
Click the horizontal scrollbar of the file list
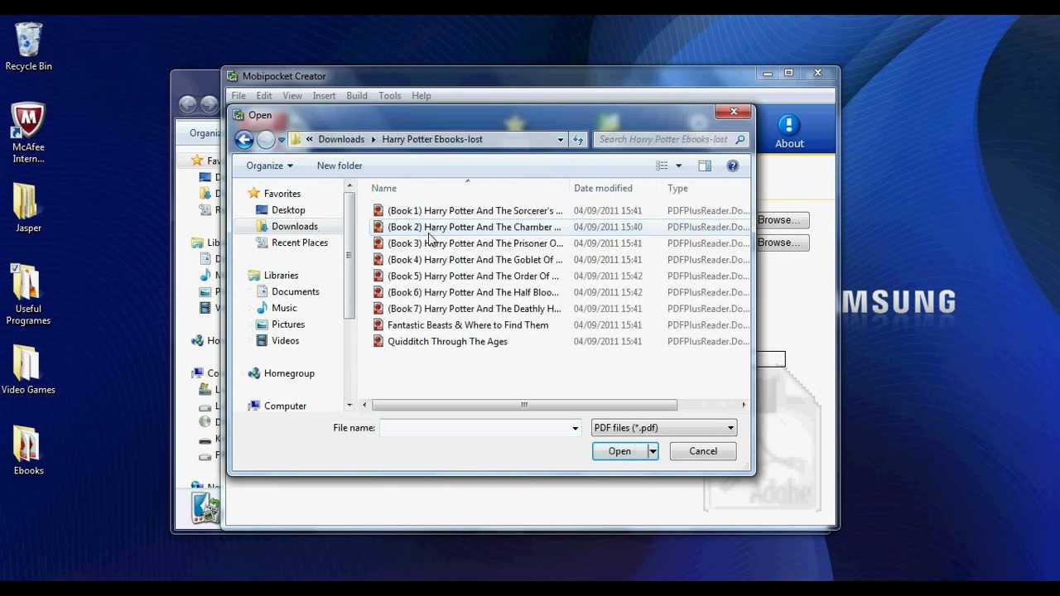tap(524, 405)
